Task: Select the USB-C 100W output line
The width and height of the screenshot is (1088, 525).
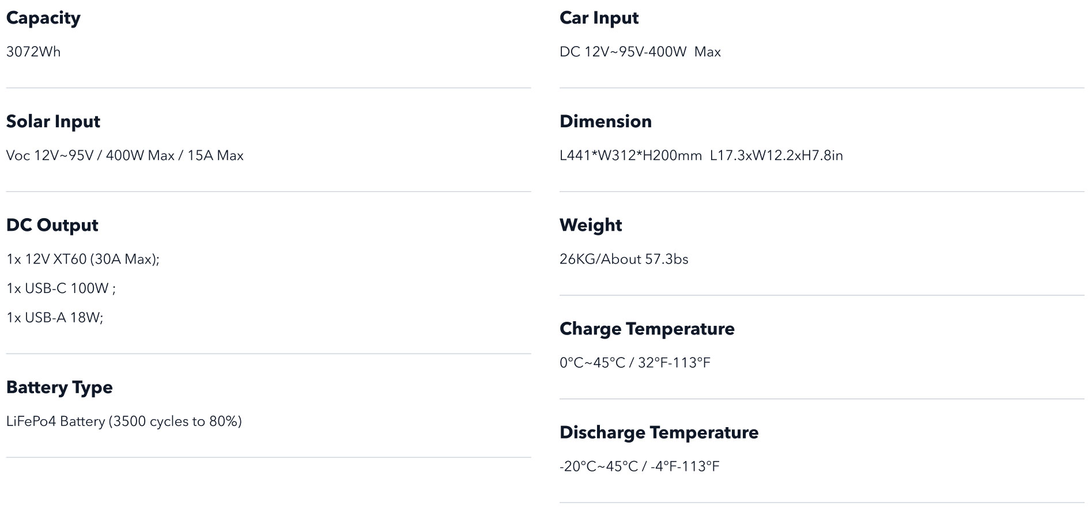Action: tap(61, 288)
